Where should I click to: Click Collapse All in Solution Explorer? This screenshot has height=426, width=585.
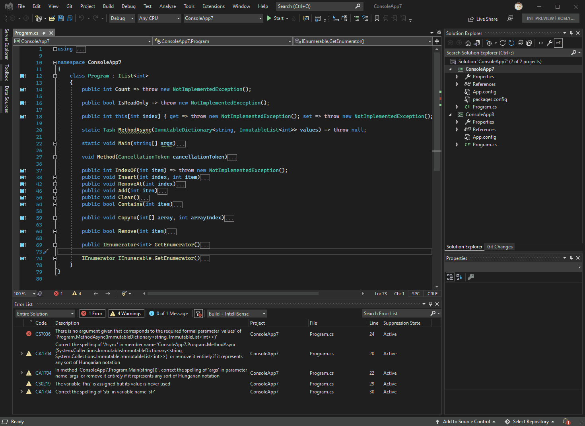tap(520, 43)
